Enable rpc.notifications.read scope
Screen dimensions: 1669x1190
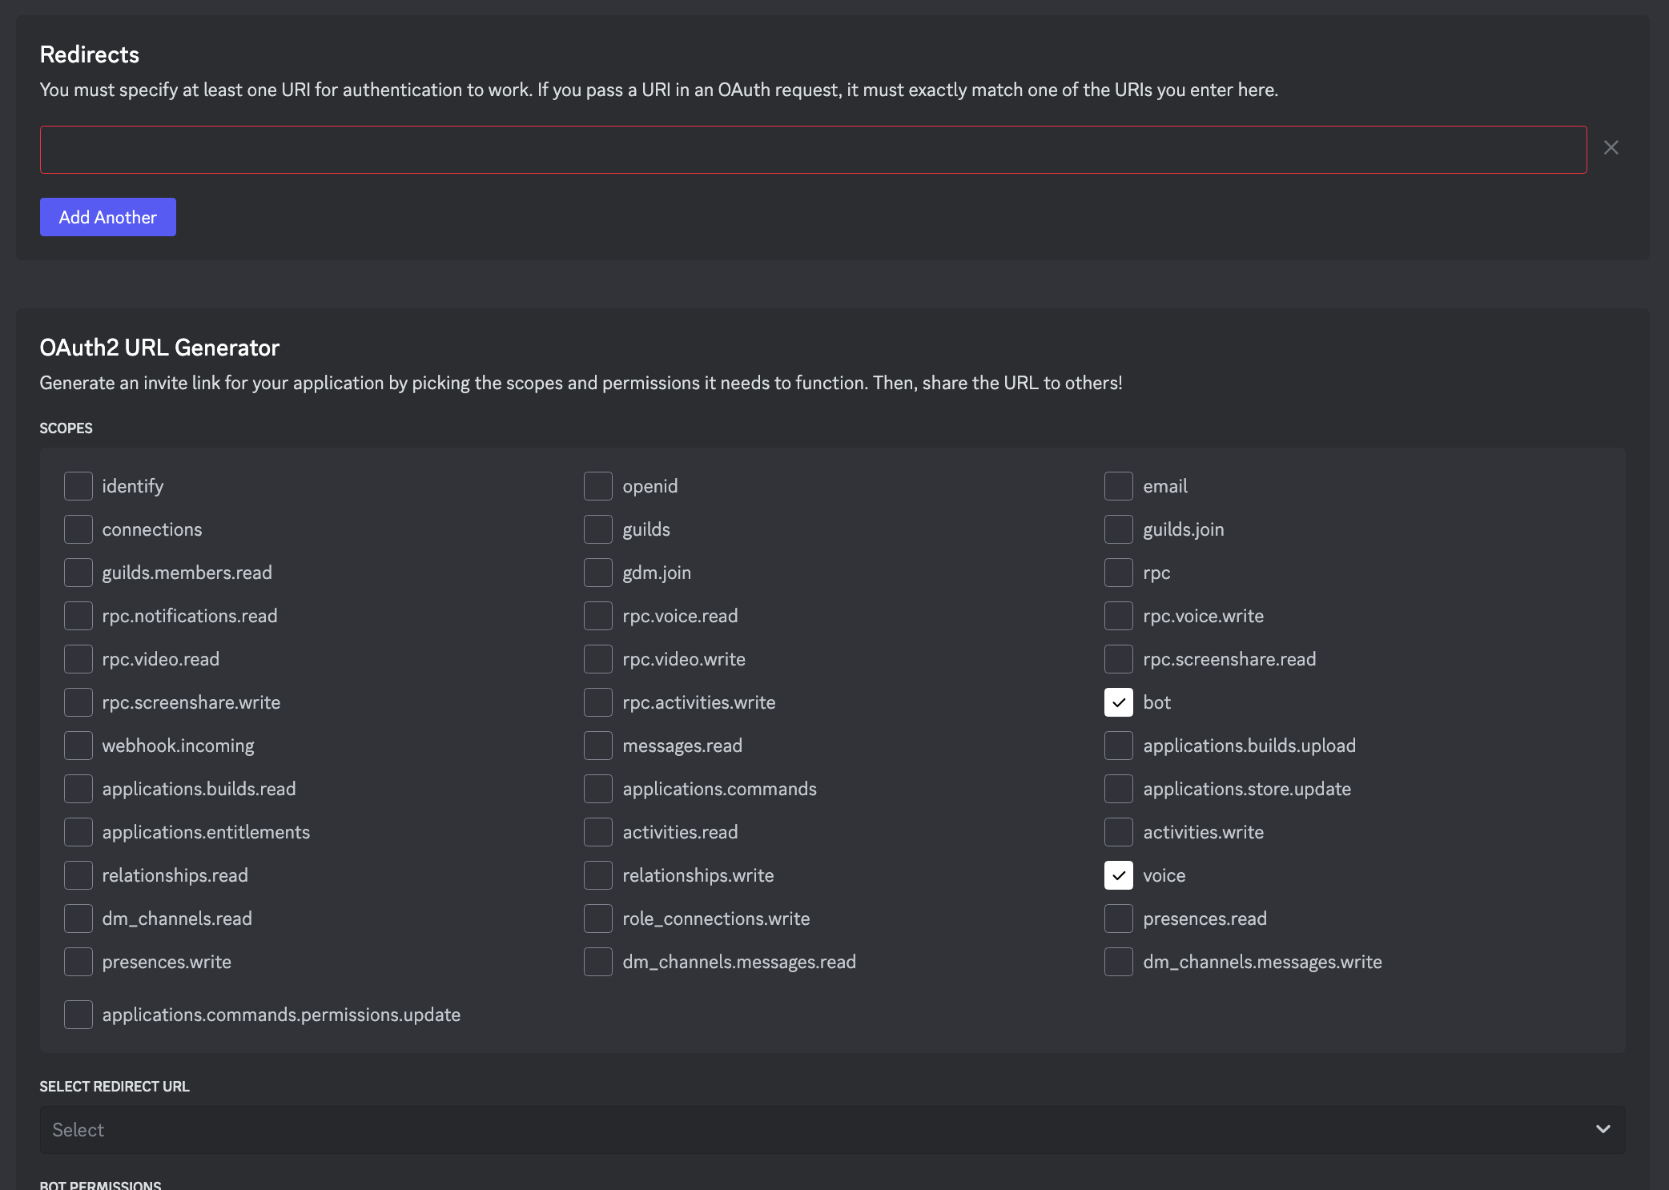78,616
